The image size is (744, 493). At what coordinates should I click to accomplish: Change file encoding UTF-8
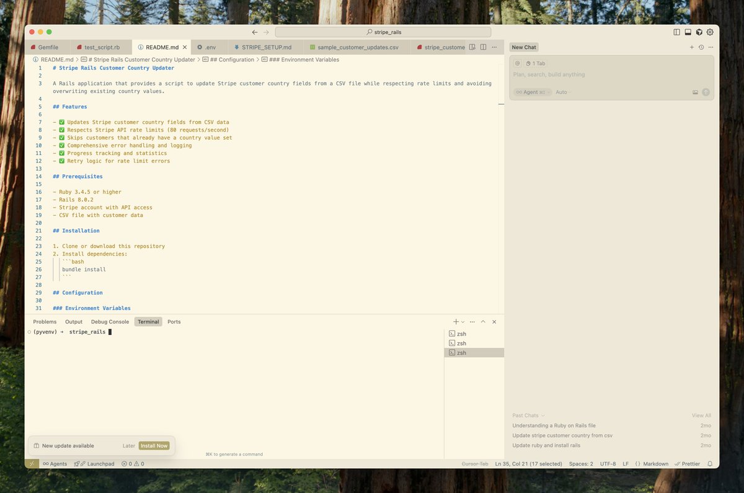[x=608, y=464]
